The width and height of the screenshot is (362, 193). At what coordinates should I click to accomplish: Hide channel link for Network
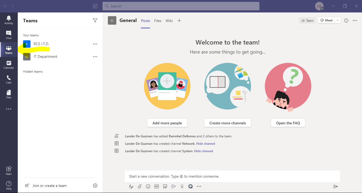tap(206, 144)
